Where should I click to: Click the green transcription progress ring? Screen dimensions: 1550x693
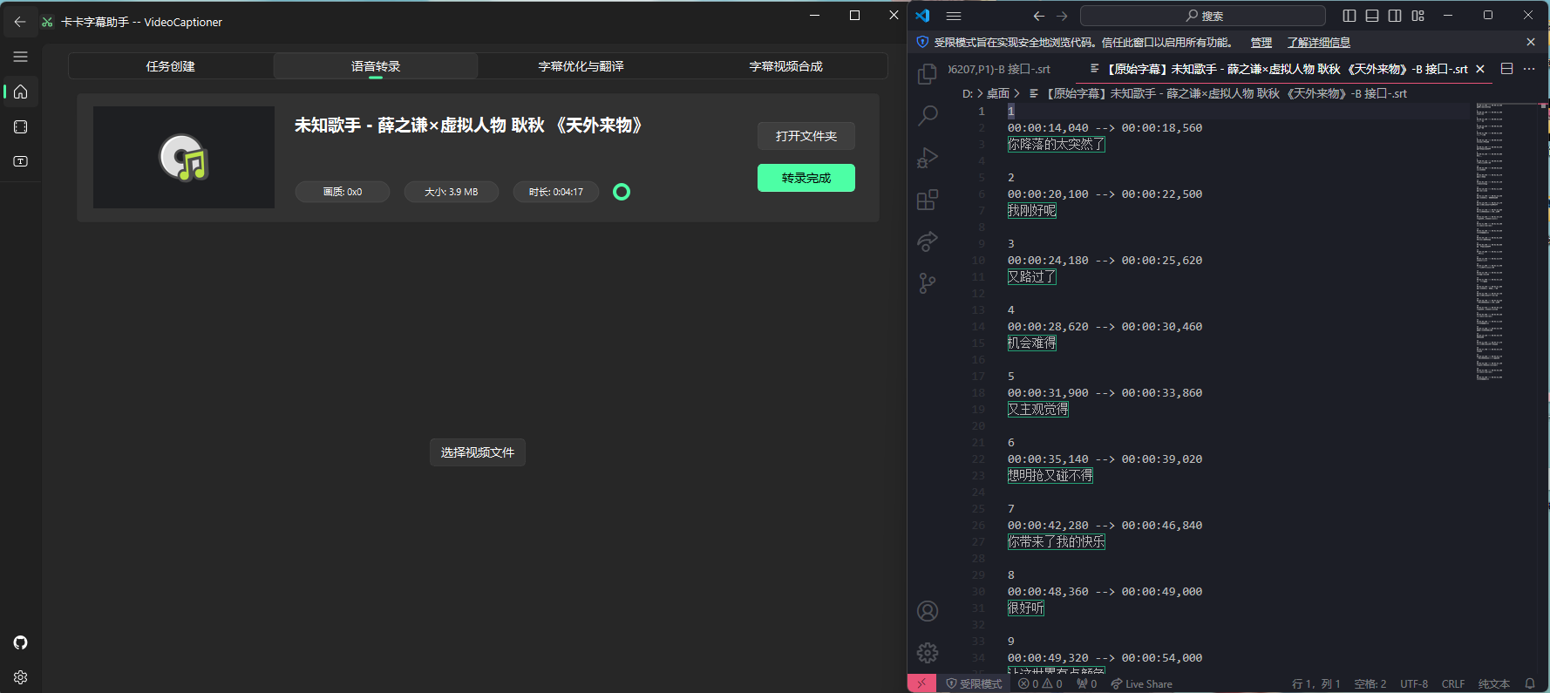(622, 192)
